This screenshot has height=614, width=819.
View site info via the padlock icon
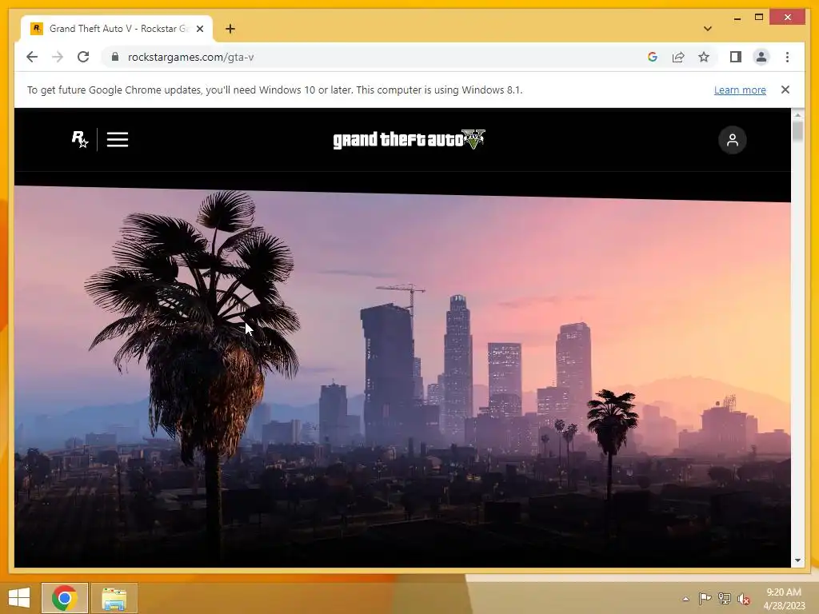pos(115,57)
